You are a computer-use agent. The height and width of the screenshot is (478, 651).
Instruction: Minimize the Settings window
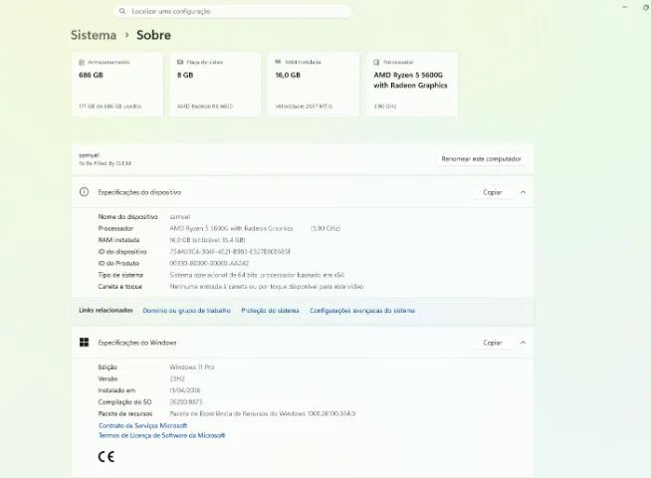point(625,7)
